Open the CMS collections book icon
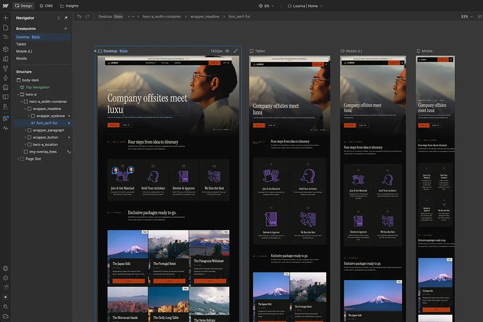 coord(5,97)
